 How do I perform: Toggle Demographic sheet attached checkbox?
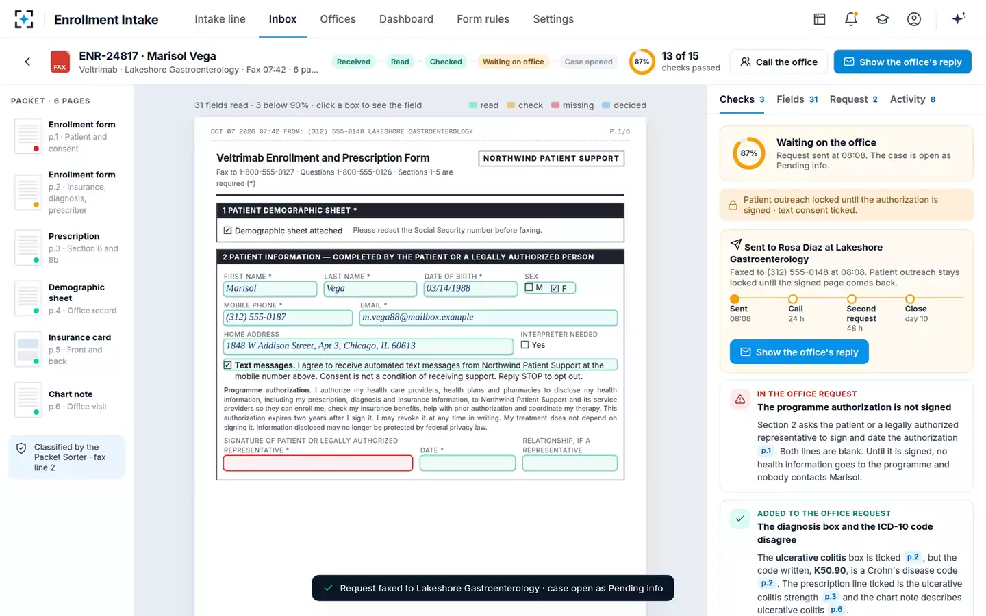(x=227, y=231)
